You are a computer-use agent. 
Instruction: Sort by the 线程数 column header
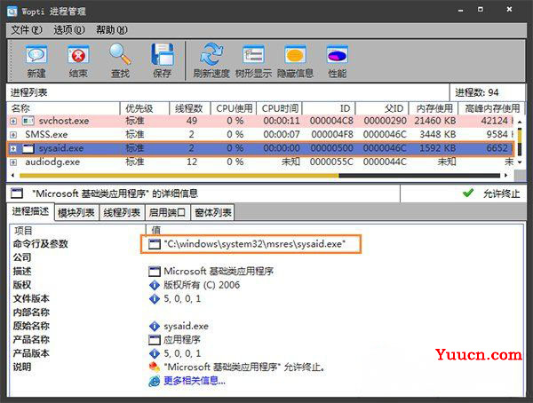click(190, 108)
